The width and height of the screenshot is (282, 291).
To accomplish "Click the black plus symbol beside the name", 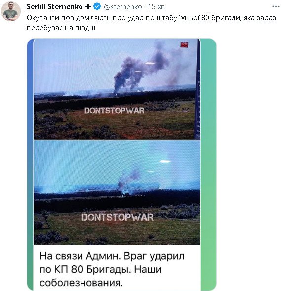I will click(x=88, y=7).
